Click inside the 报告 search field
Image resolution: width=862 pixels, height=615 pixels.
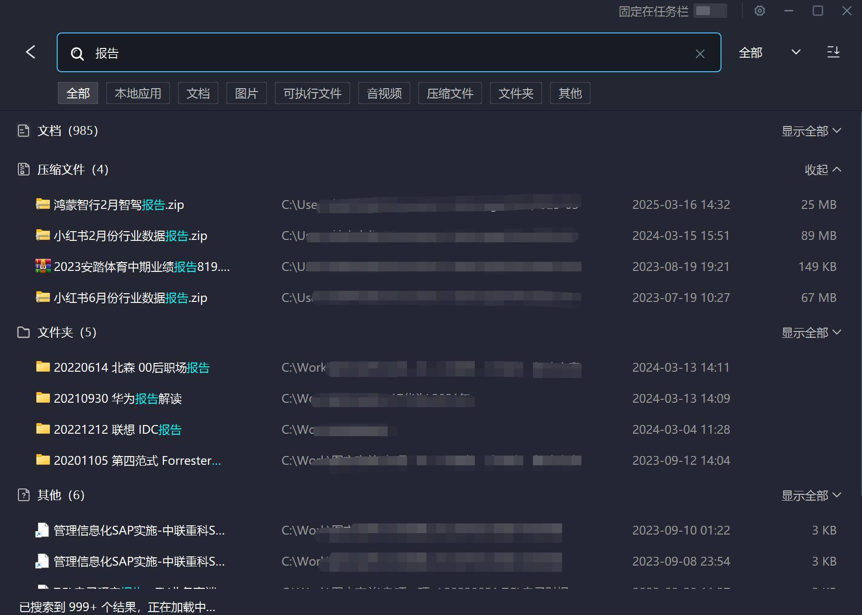(339, 53)
